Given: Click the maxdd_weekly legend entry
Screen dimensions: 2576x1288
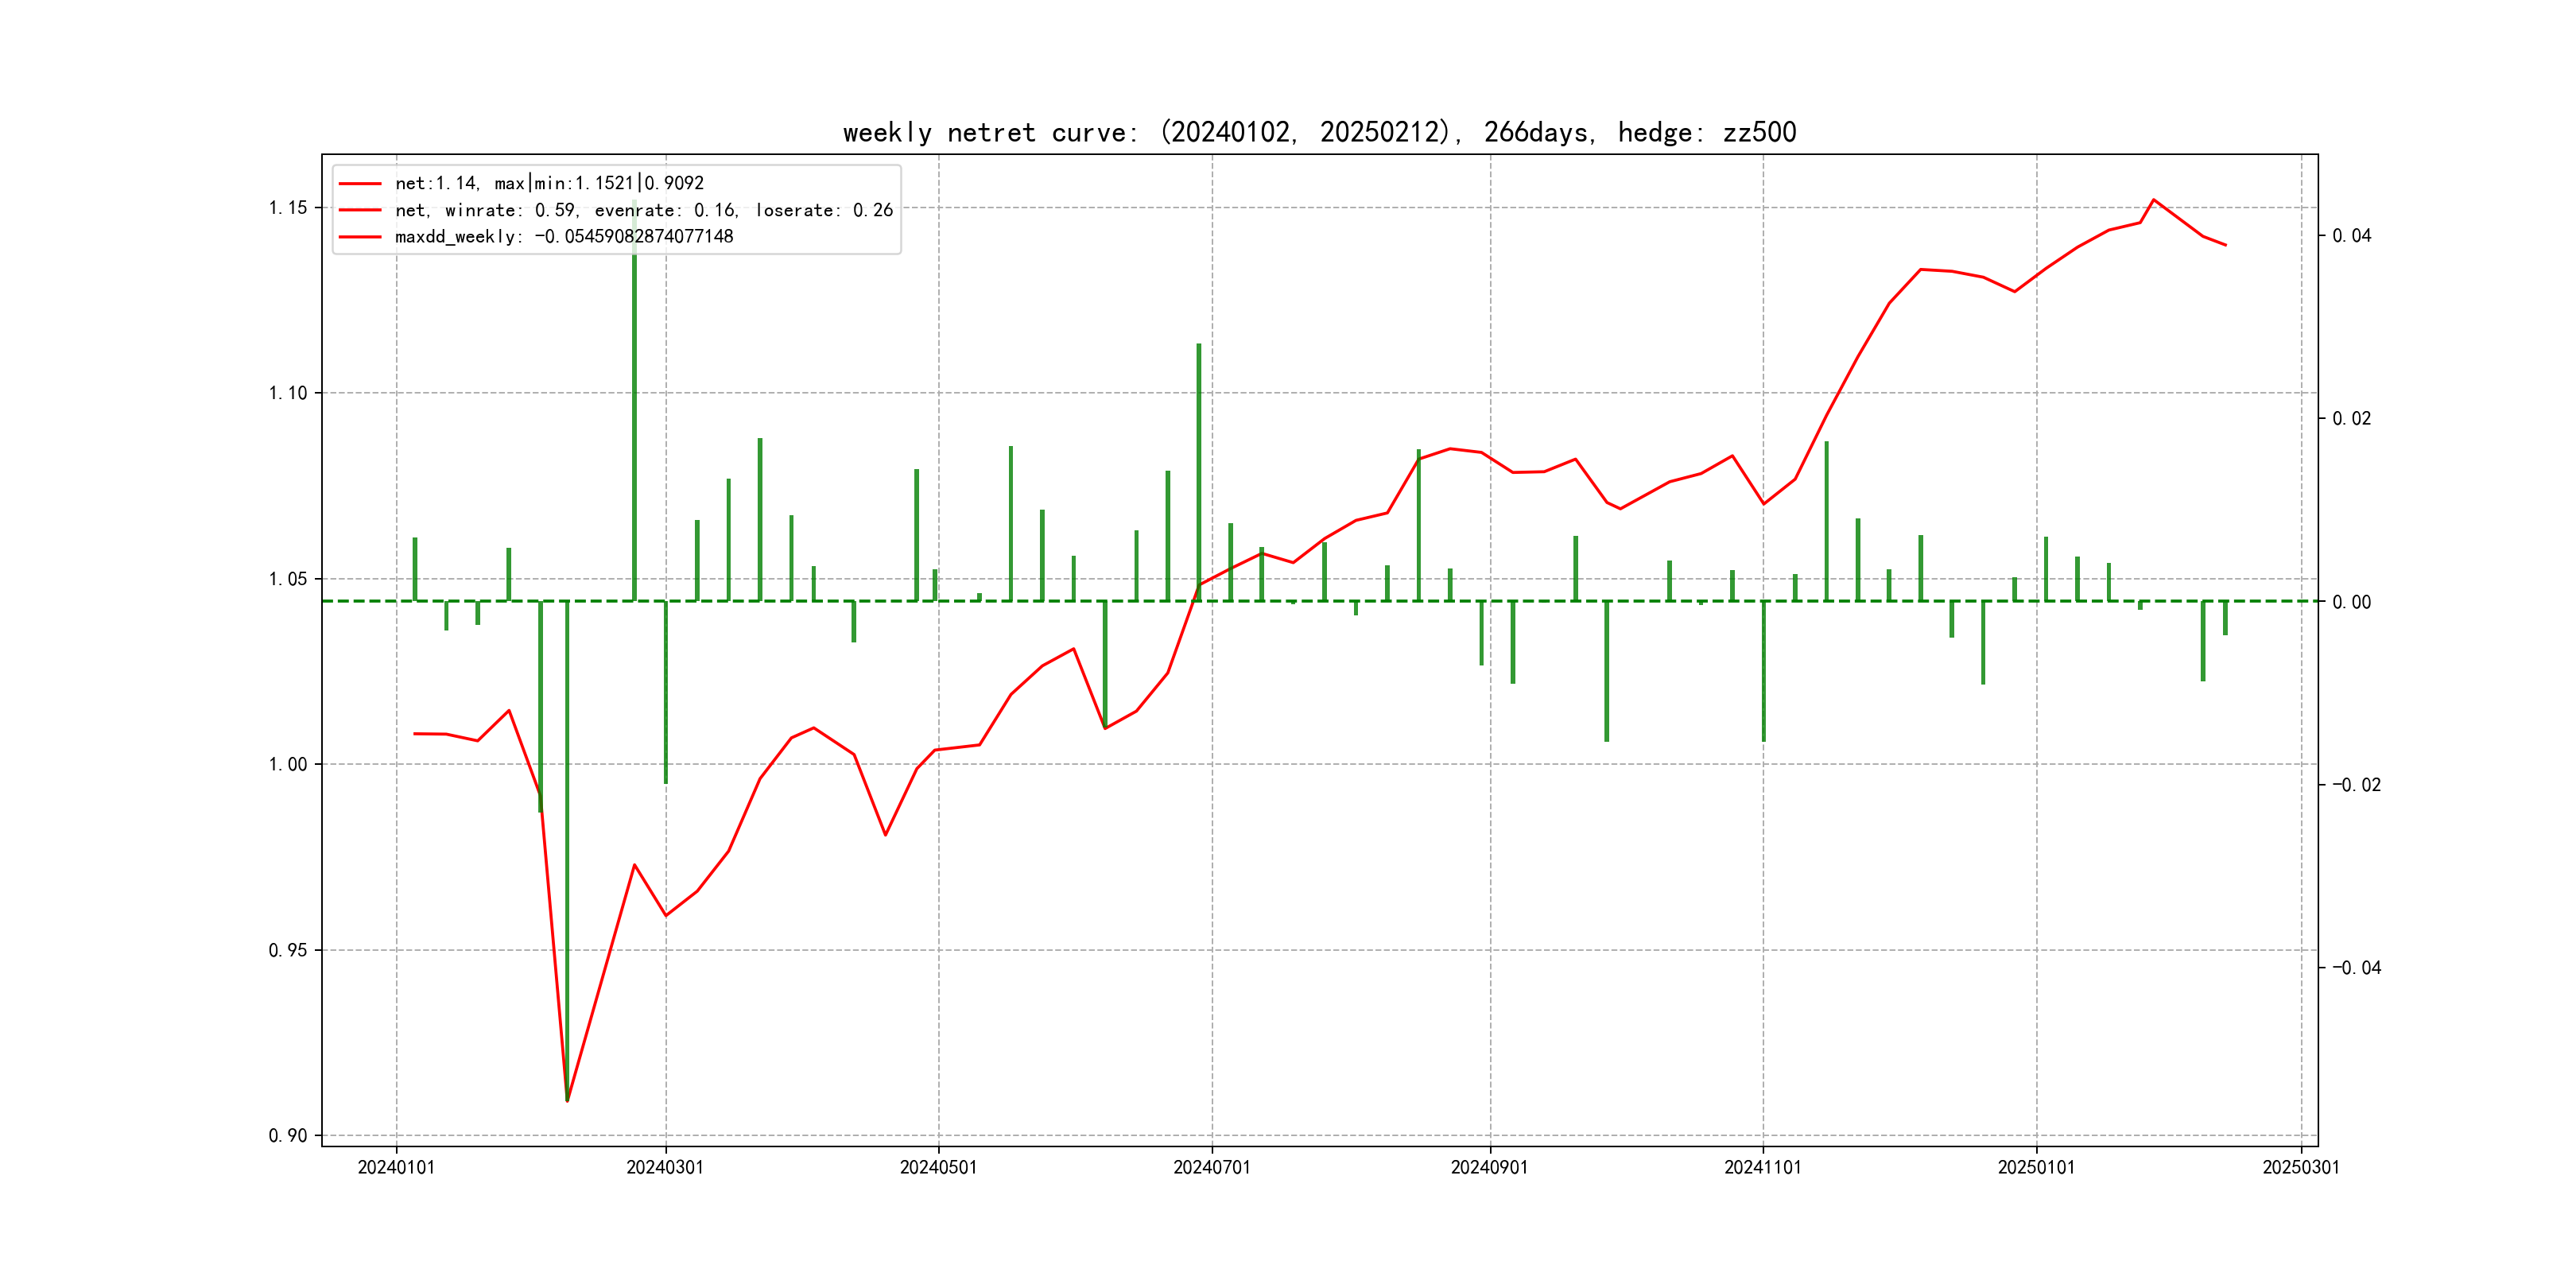Looking at the screenshot, I should (563, 236).
